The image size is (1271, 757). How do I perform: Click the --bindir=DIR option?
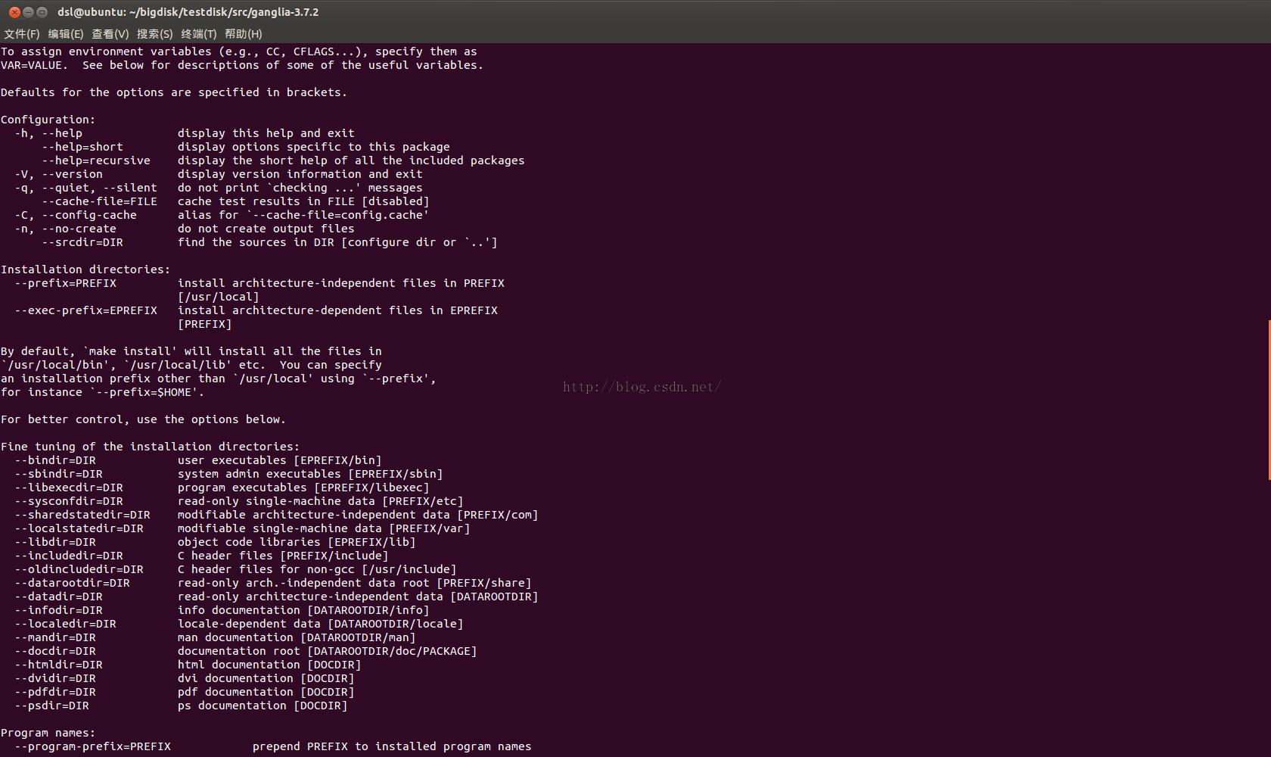(55, 460)
